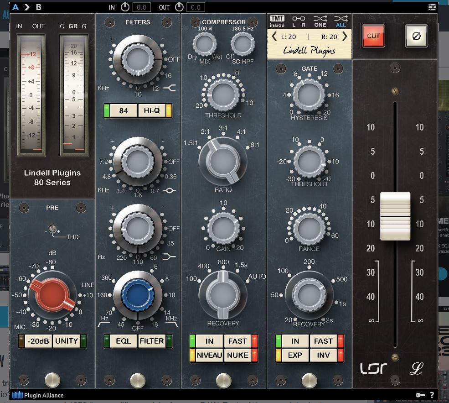Click the FILTERS module bottom push button
The height and width of the screenshot is (403, 449).
(138, 380)
